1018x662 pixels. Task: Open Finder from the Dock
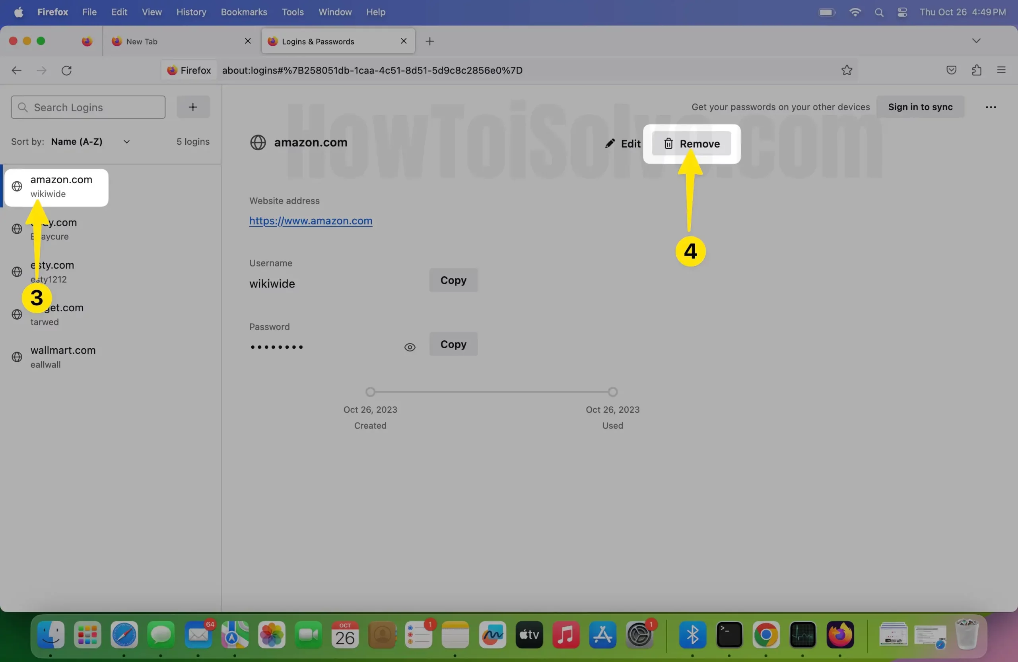click(51, 635)
